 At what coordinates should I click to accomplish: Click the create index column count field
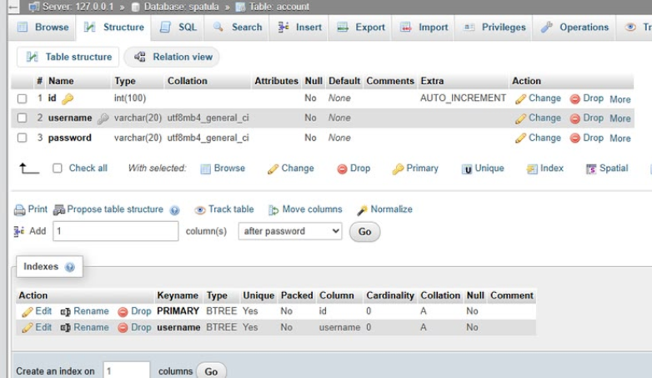click(127, 370)
